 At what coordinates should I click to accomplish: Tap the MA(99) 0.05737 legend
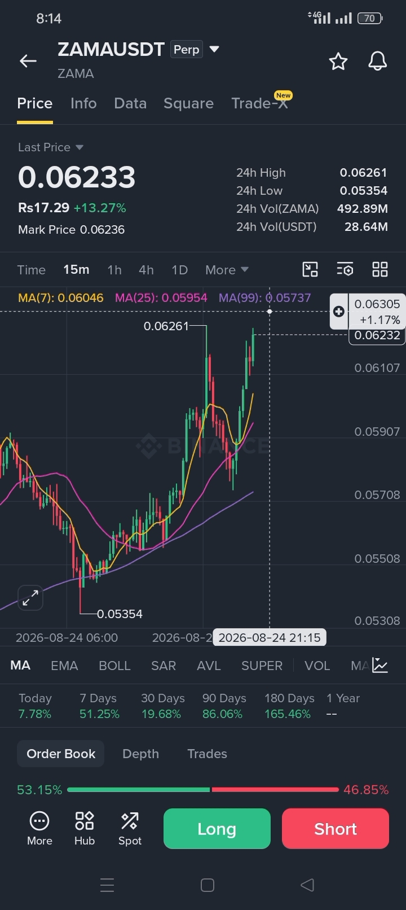tap(264, 297)
